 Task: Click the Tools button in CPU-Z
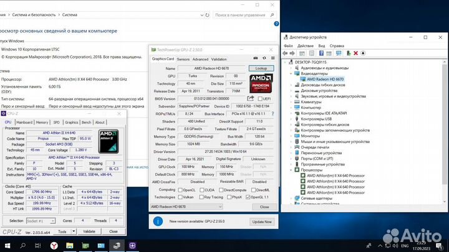[62, 231]
